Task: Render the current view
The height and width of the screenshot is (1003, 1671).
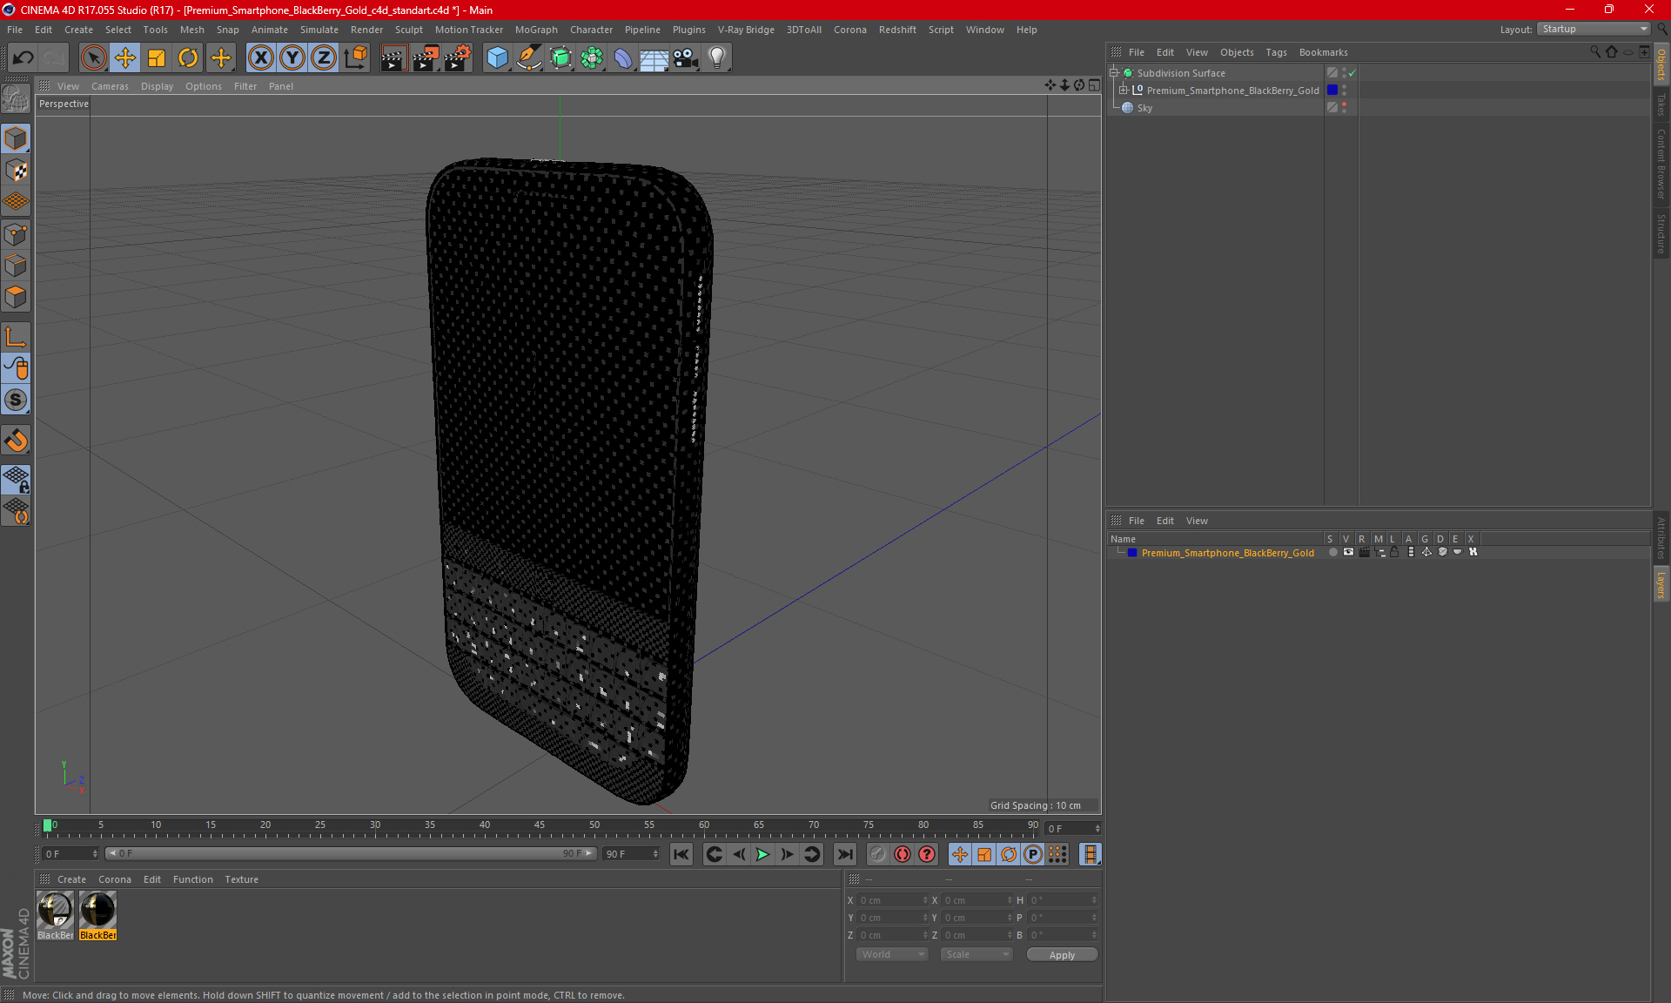Action: point(393,58)
